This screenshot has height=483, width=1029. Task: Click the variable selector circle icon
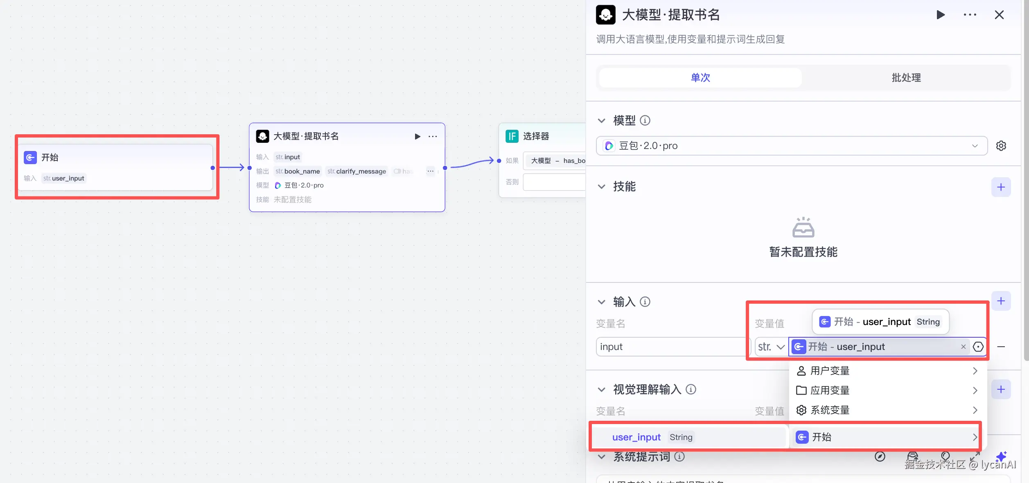978,347
